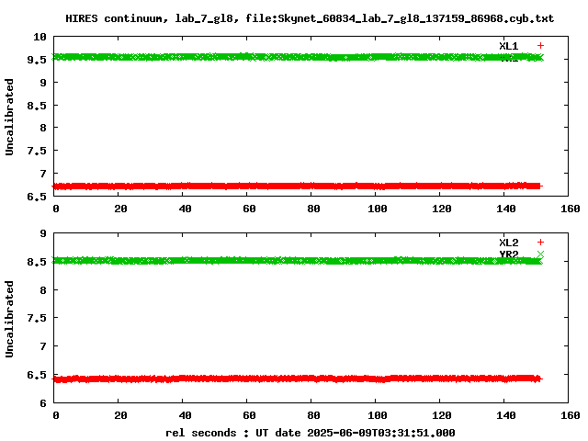
Task: Click the green data trace in the upper plot
Action: click(x=298, y=57)
